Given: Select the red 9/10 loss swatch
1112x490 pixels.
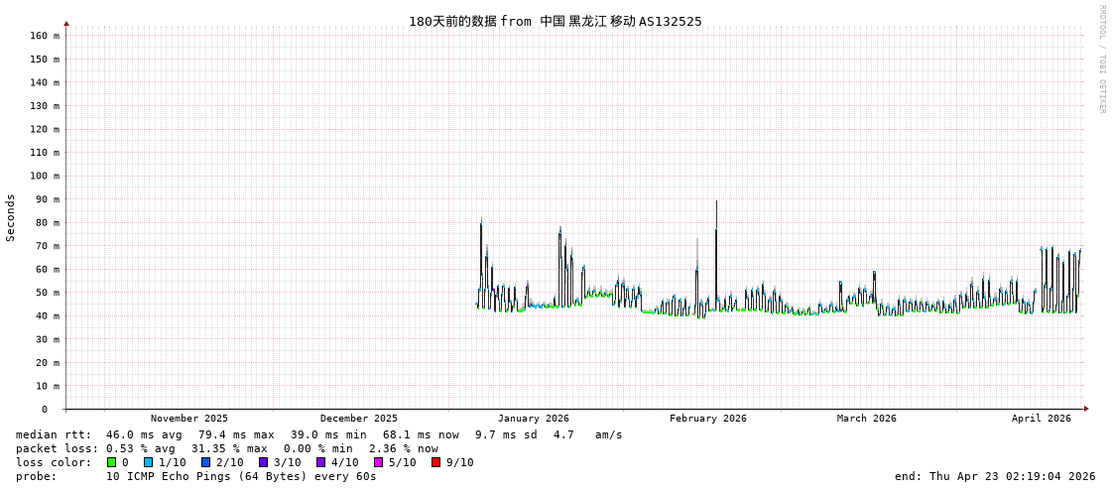Looking at the screenshot, I should [x=435, y=462].
